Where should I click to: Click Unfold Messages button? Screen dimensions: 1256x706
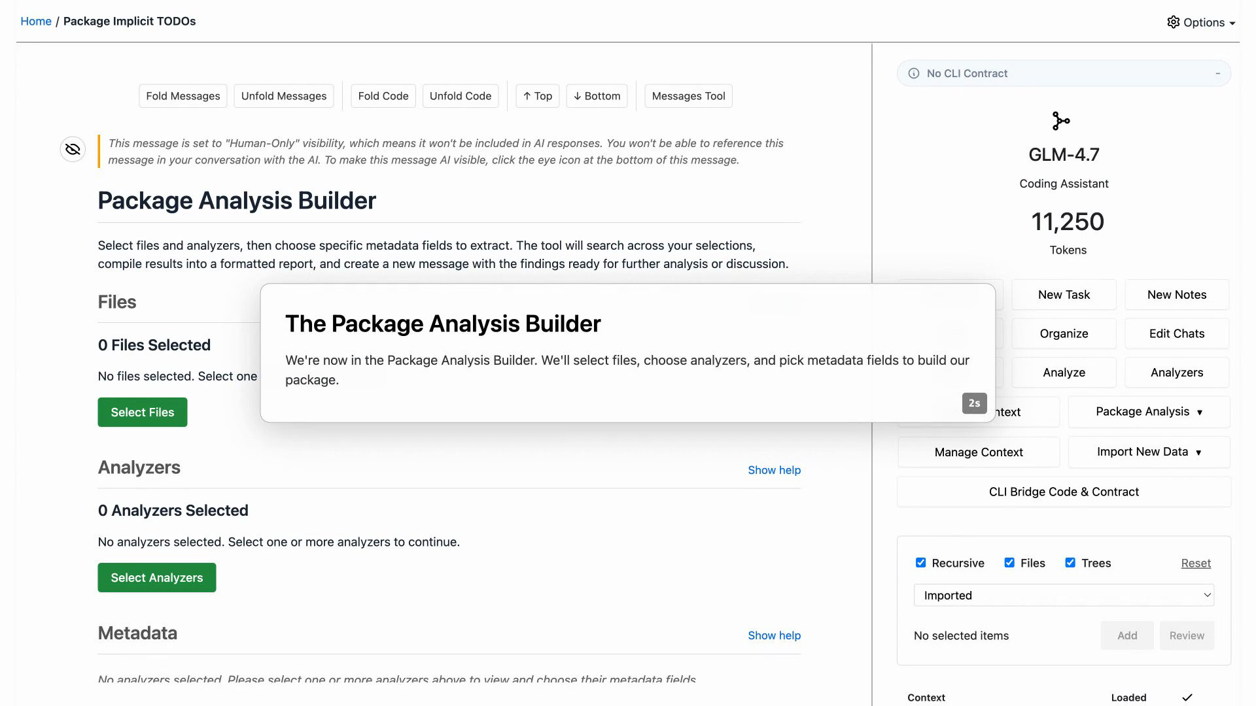tap(284, 96)
